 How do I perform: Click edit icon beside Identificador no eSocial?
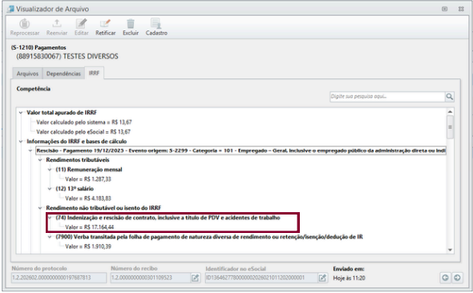(322, 278)
